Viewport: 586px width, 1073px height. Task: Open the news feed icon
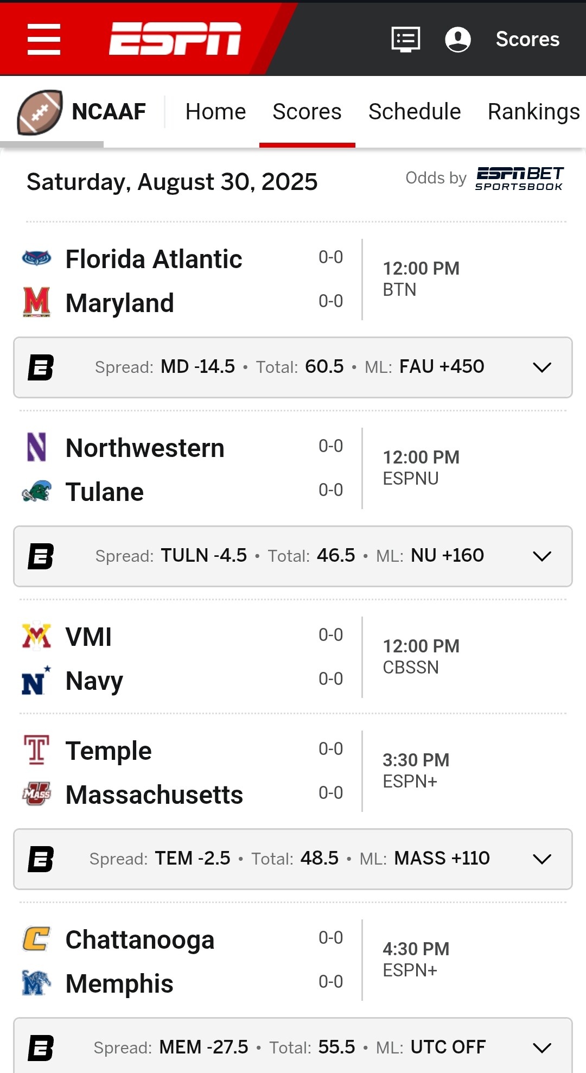coord(405,39)
